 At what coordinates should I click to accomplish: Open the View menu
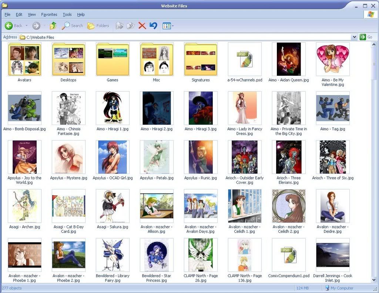click(x=32, y=14)
